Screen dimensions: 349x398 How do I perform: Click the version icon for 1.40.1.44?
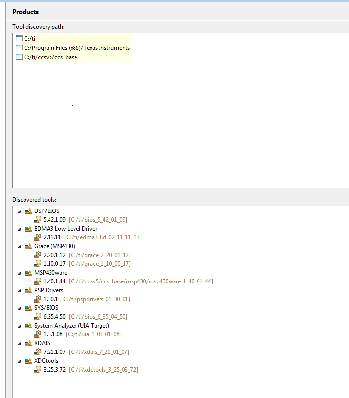click(x=37, y=281)
